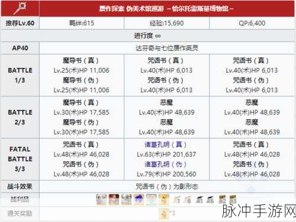The image size is (296, 222).
Task: Select the 战利品 row label
Action: (20, 200)
